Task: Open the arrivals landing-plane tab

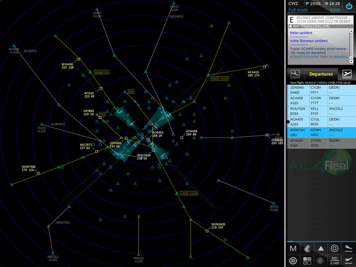Action: tap(295, 74)
